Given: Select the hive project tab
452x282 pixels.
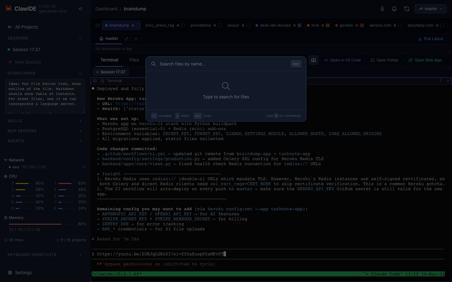Looking at the screenshot, I should coord(315,25).
